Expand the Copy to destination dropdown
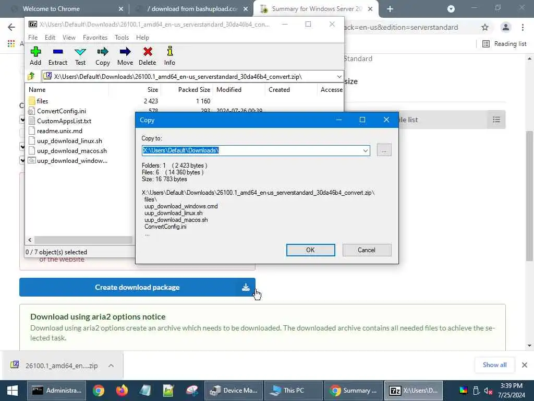The height and width of the screenshot is (401, 534). tap(365, 150)
